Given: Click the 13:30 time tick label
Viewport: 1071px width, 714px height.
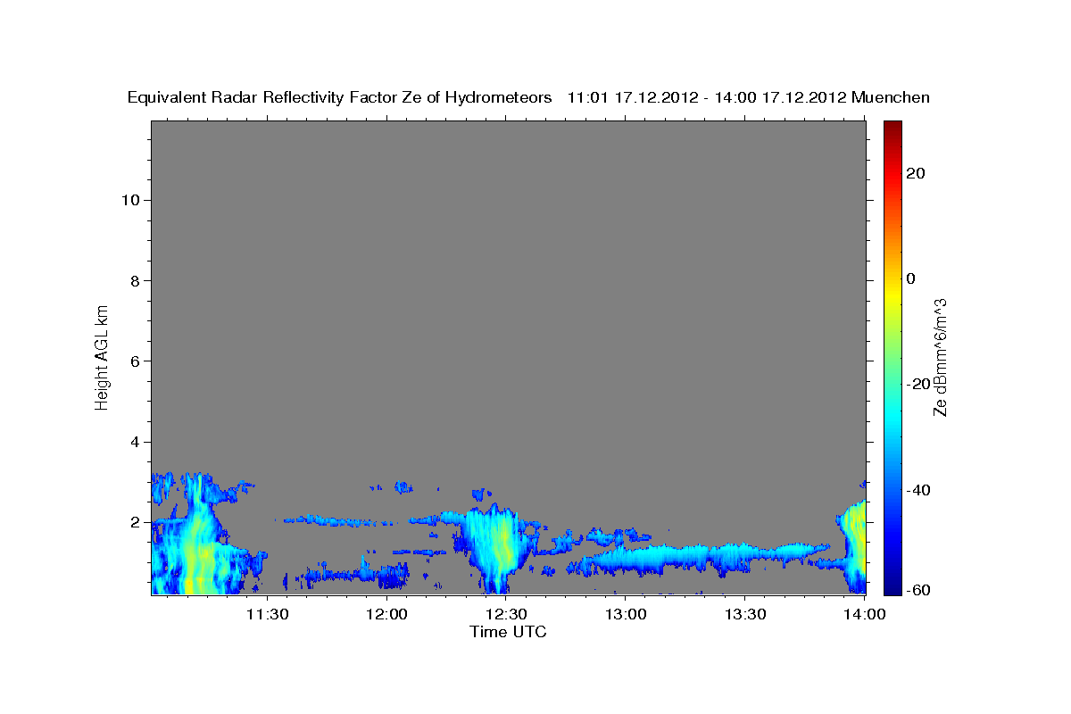Looking at the screenshot, I should pyautogui.click(x=745, y=614).
